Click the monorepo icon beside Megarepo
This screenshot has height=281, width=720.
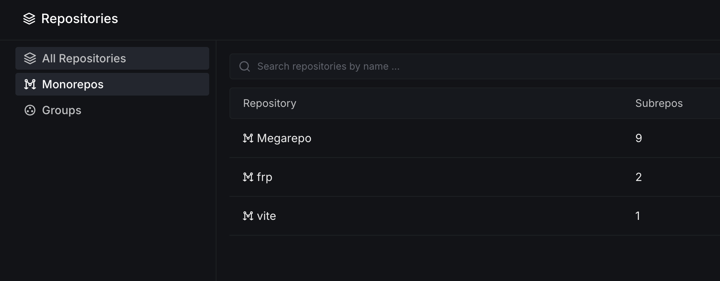coord(248,138)
